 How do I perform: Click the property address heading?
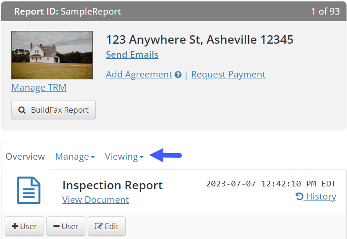pyautogui.click(x=200, y=39)
